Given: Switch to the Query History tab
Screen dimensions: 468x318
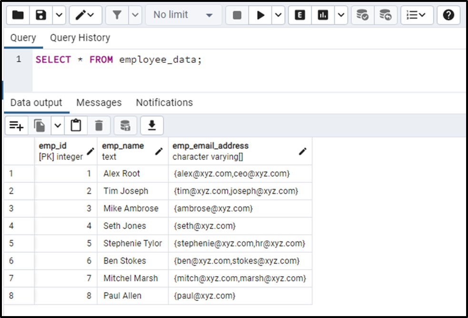Looking at the screenshot, I should point(80,38).
